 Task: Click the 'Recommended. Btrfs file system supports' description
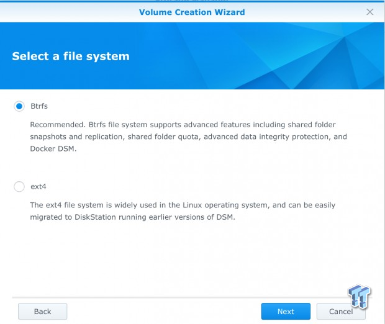coord(188,137)
